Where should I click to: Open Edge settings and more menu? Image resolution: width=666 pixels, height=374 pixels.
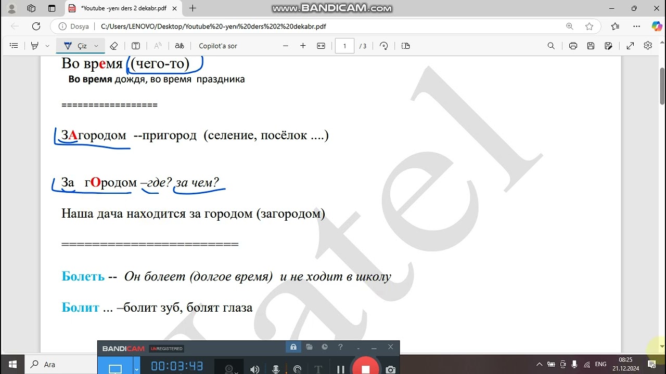click(x=636, y=26)
